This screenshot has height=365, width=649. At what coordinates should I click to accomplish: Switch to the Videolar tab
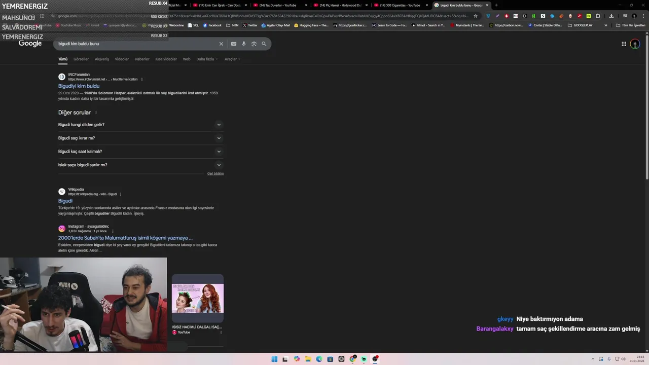122,59
